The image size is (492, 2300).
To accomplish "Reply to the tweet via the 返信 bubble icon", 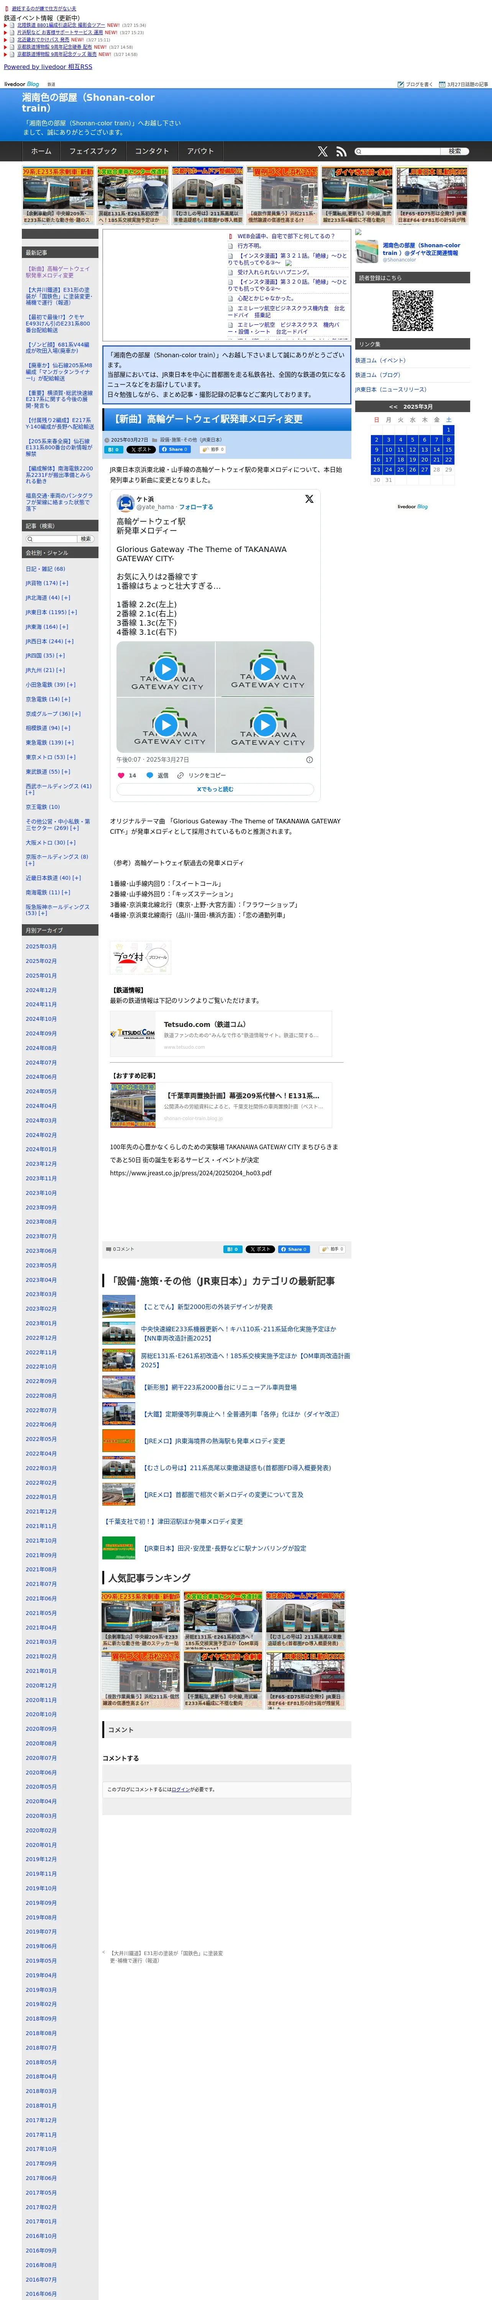I will point(150,775).
